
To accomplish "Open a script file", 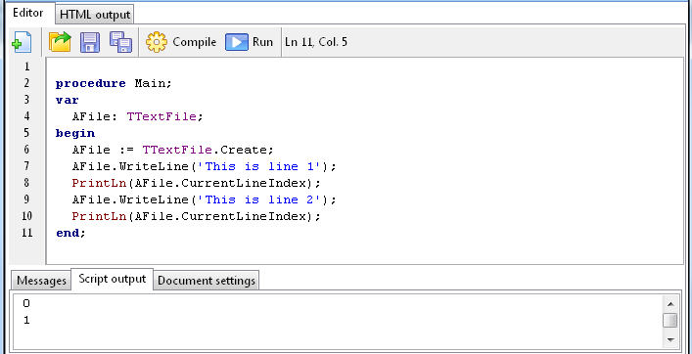I will pos(60,42).
